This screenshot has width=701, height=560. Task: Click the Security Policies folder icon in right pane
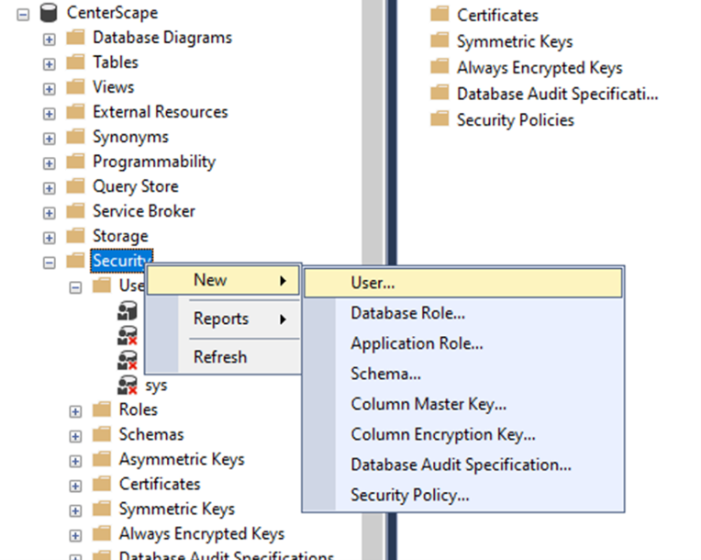click(x=440, y=120)
